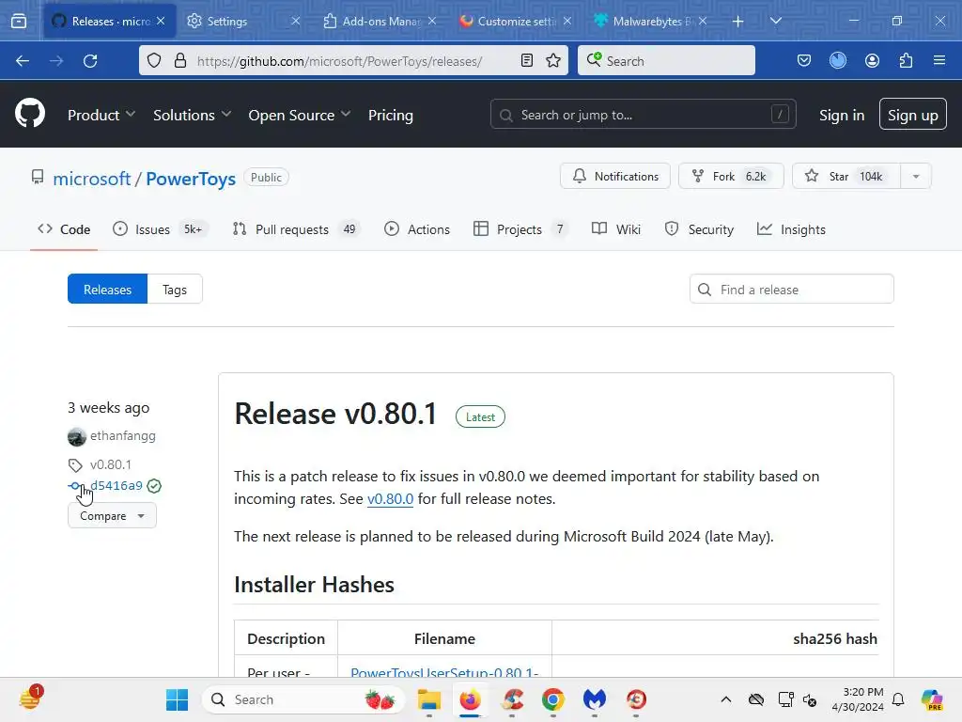Focus the Search or jump to field
962x722 pixels.
click(x=643, y=114)
